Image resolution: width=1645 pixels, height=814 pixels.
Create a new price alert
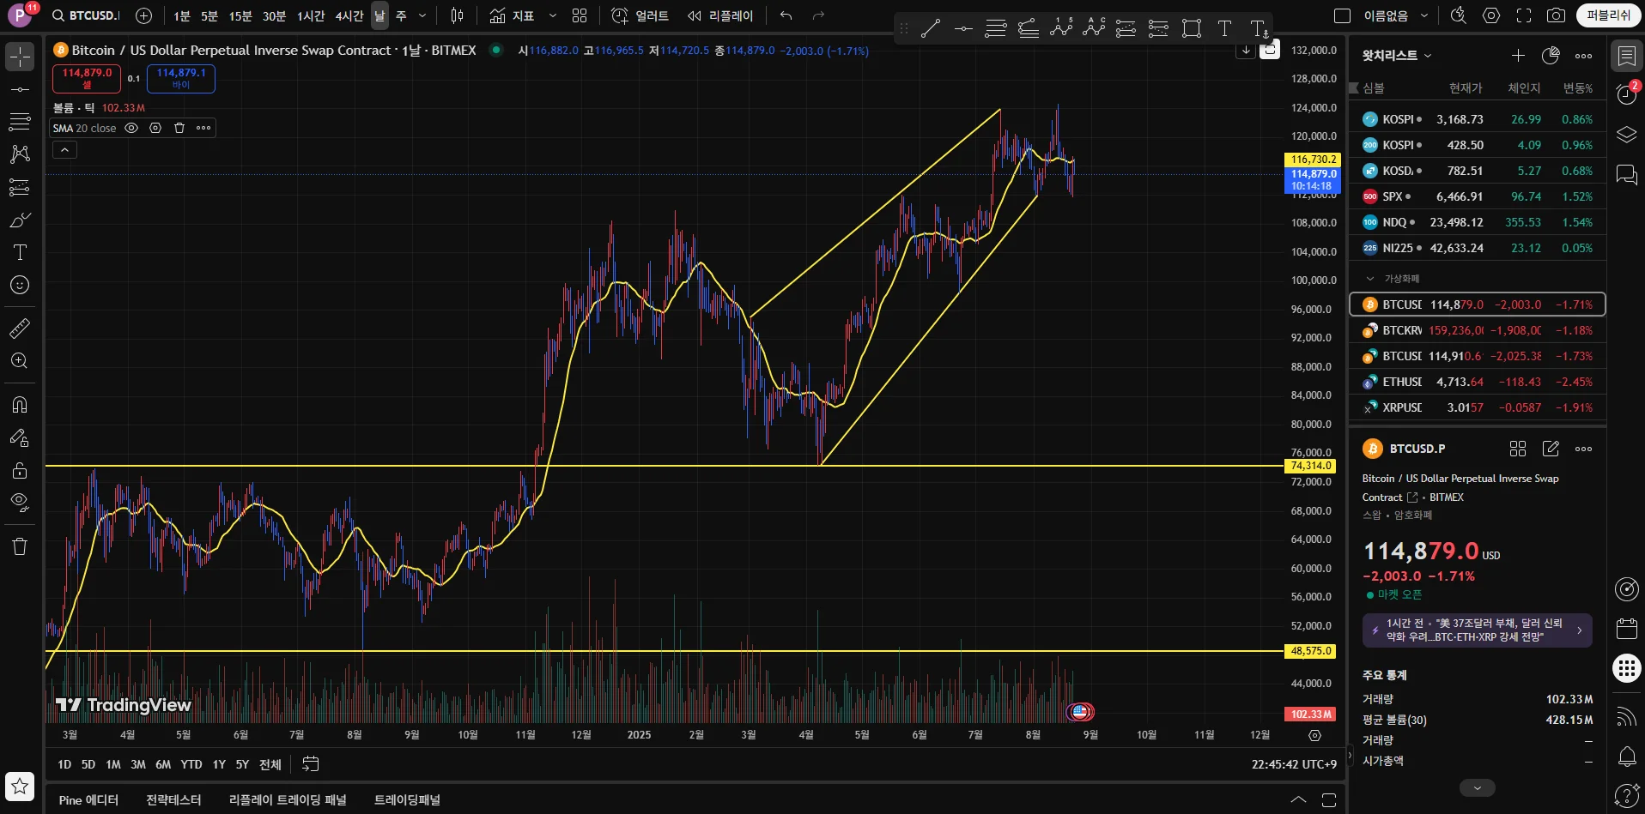pos(640,15)
